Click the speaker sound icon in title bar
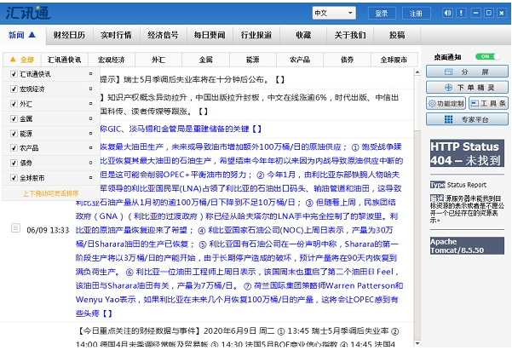The height and width of the screenshot is (356, 512). 447,13
